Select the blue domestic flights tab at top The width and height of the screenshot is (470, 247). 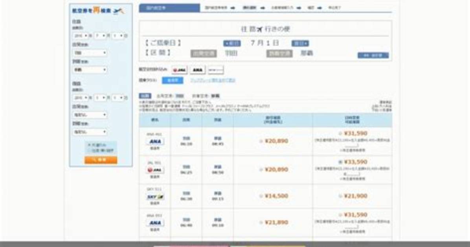(x=169, y=8)
